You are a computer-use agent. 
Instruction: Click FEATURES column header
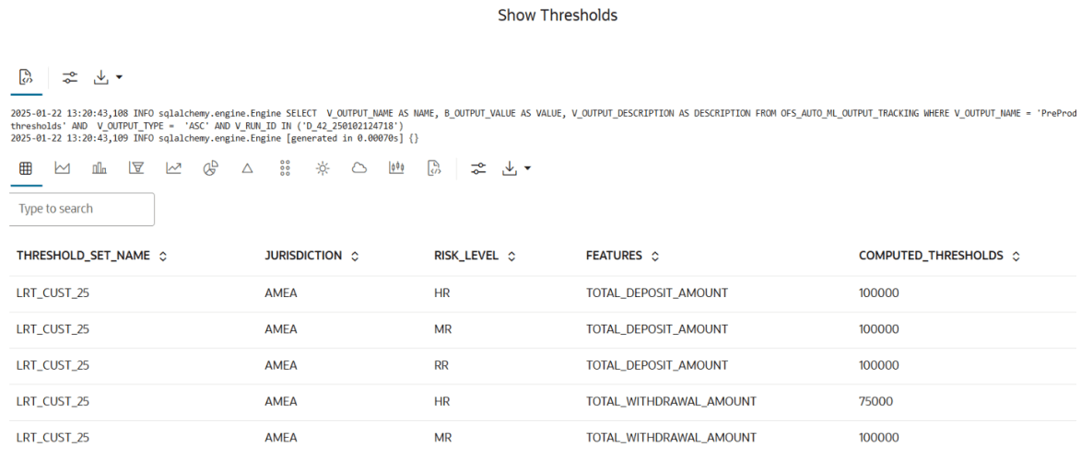coord(615,256)
